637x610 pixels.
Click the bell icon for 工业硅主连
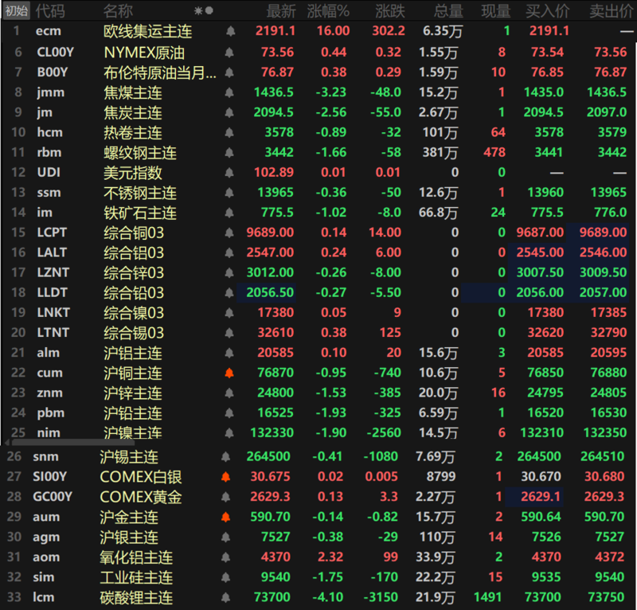tap(226, 577)
